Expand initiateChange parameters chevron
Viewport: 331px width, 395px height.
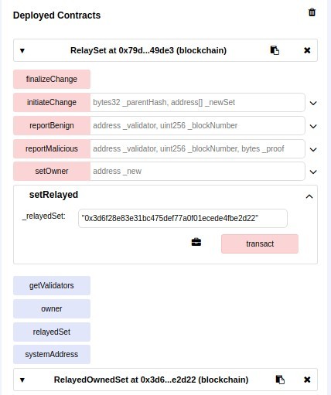pyautogui.click(x=313, y=103)
